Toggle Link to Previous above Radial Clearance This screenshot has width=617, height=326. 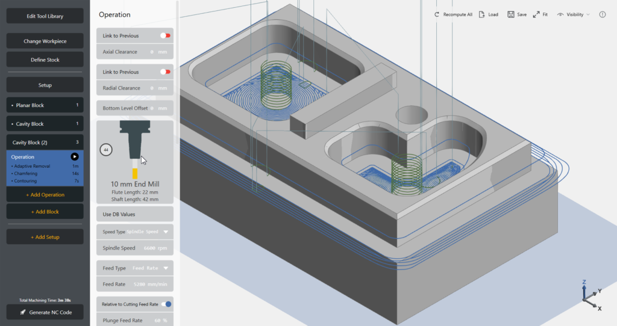(165, 72)
